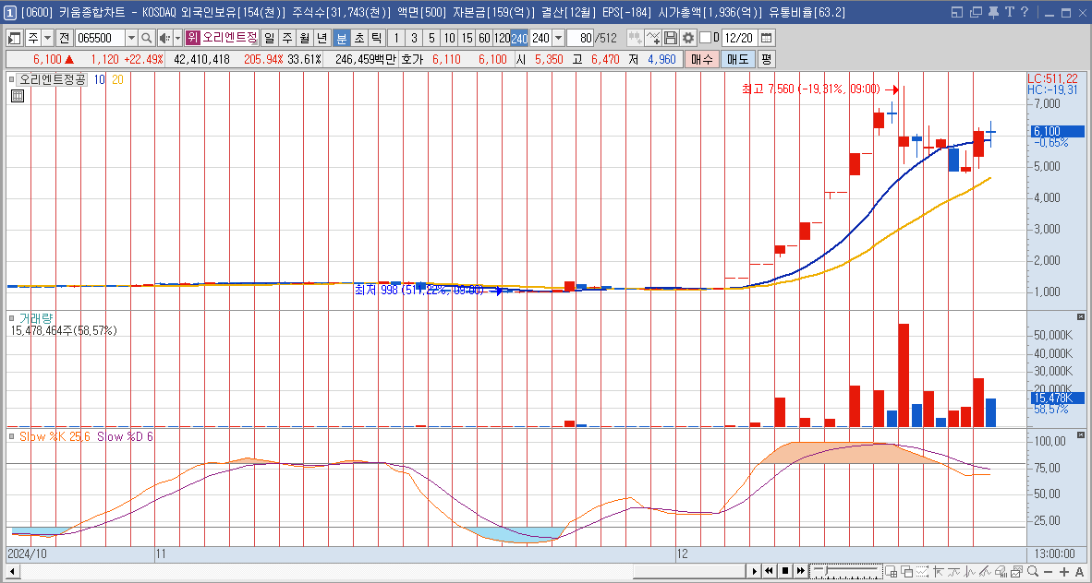Open the chart layout panel toggle icon
Image resolution: width=1092 pixels, height=583 pixels.
pos(14,38)
